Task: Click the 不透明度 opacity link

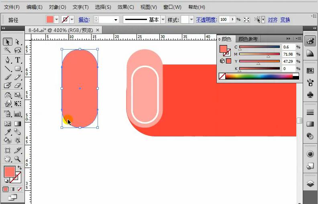Action: [x=206, y=20]
